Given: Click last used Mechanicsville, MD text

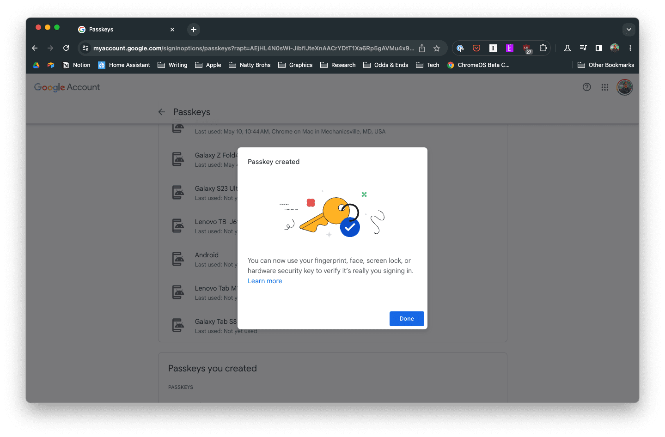Looking at the screenshot, I should [290, 132].
